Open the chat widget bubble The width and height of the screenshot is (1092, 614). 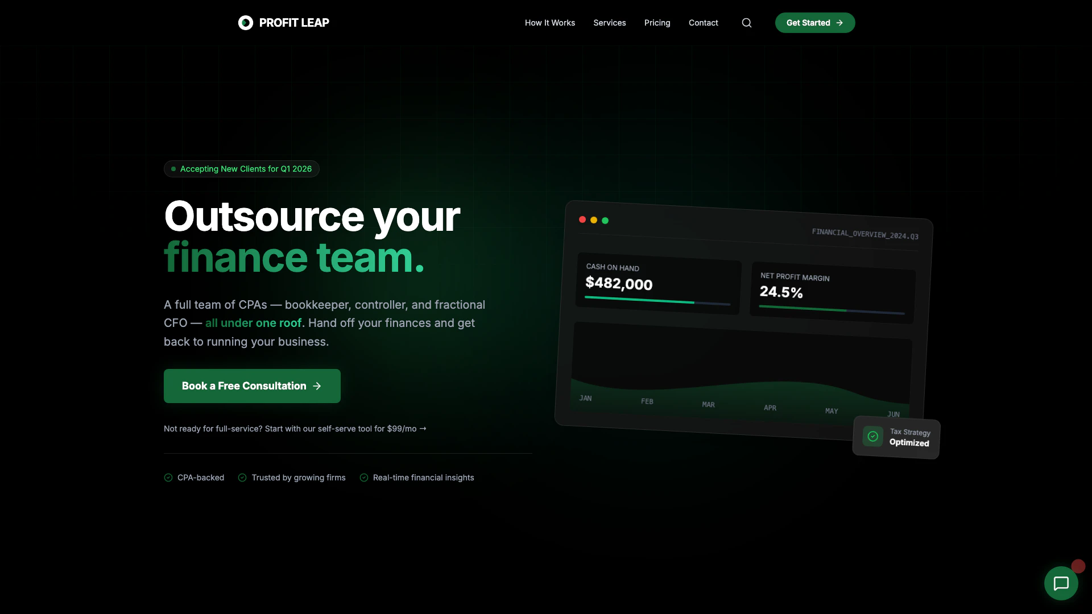tap(1061, 583)
